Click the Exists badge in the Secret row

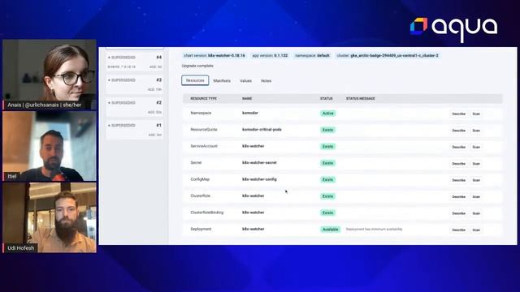(x=327, y=163)
